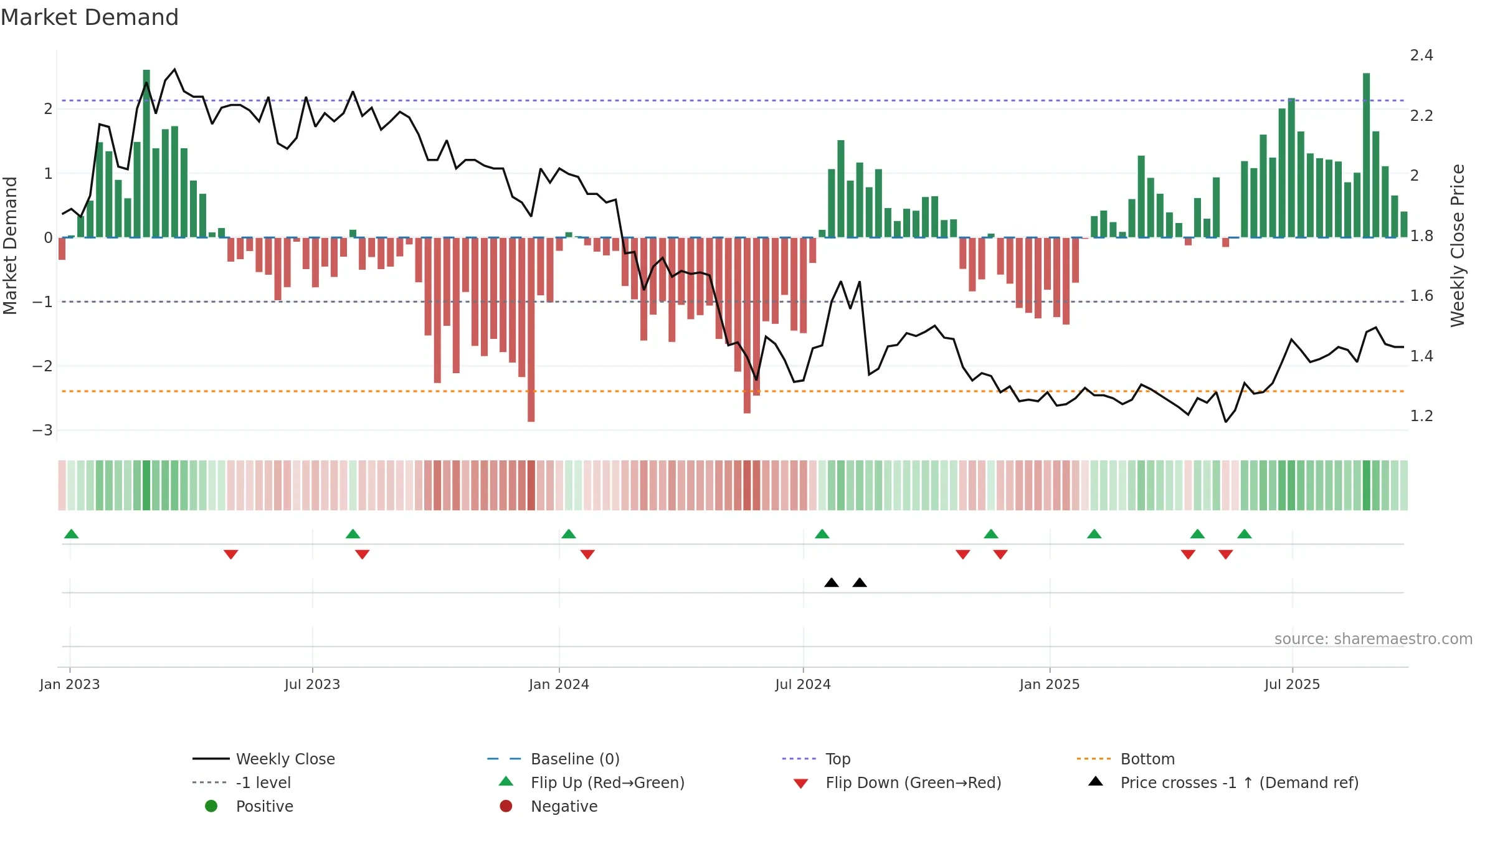Toggle the Bottom legend entry
The image size is (1495, 841).
tap(1147, 759)
